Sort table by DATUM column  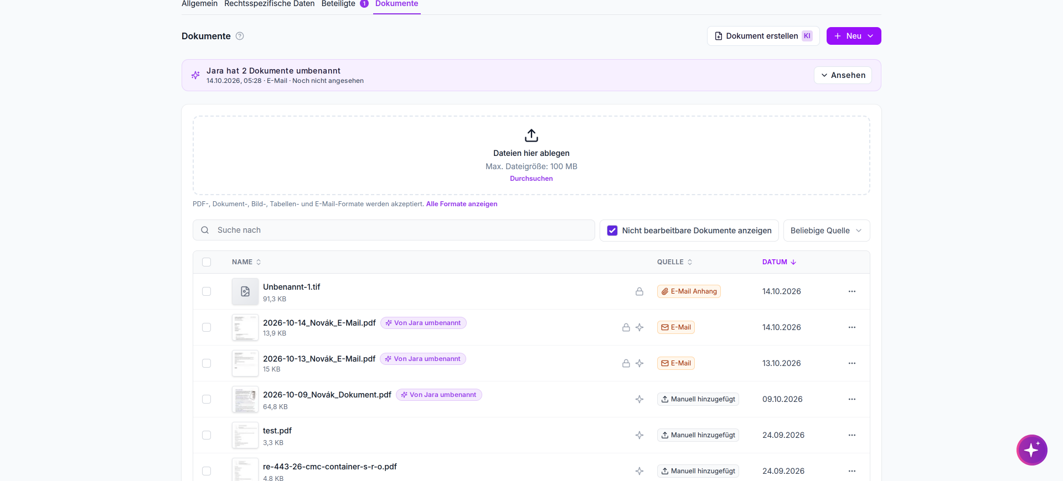[779, 262]
